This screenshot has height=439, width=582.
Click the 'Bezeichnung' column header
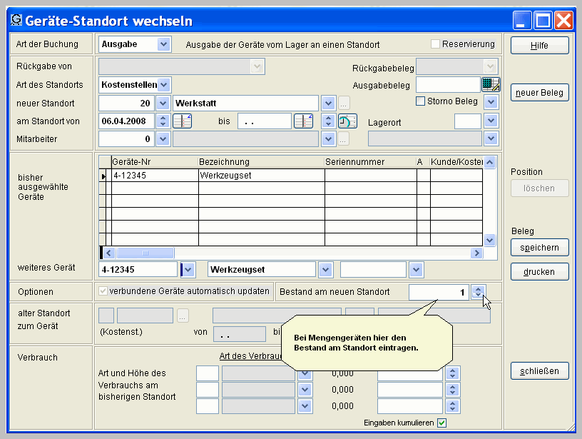pyautogui.click(x=260, y=162)
